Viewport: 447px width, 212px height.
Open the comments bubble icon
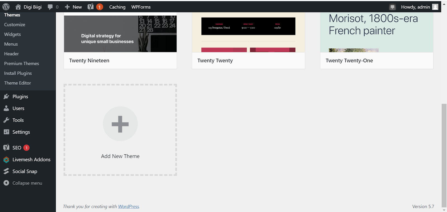point(50,7)
